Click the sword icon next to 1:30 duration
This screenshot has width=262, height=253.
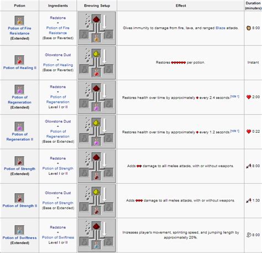(249, 200)
